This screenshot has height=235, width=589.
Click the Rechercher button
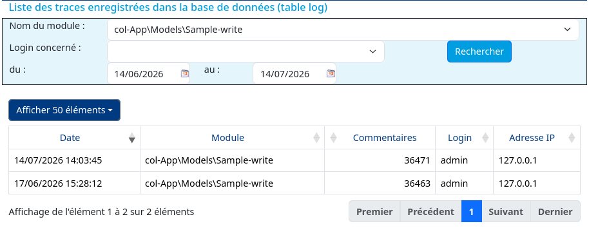479,52
